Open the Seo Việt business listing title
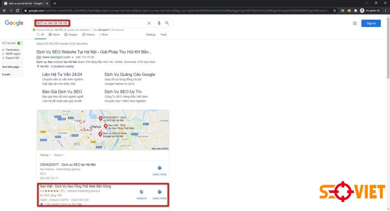The height and width of the screenshot is (211, 390). 76,186
